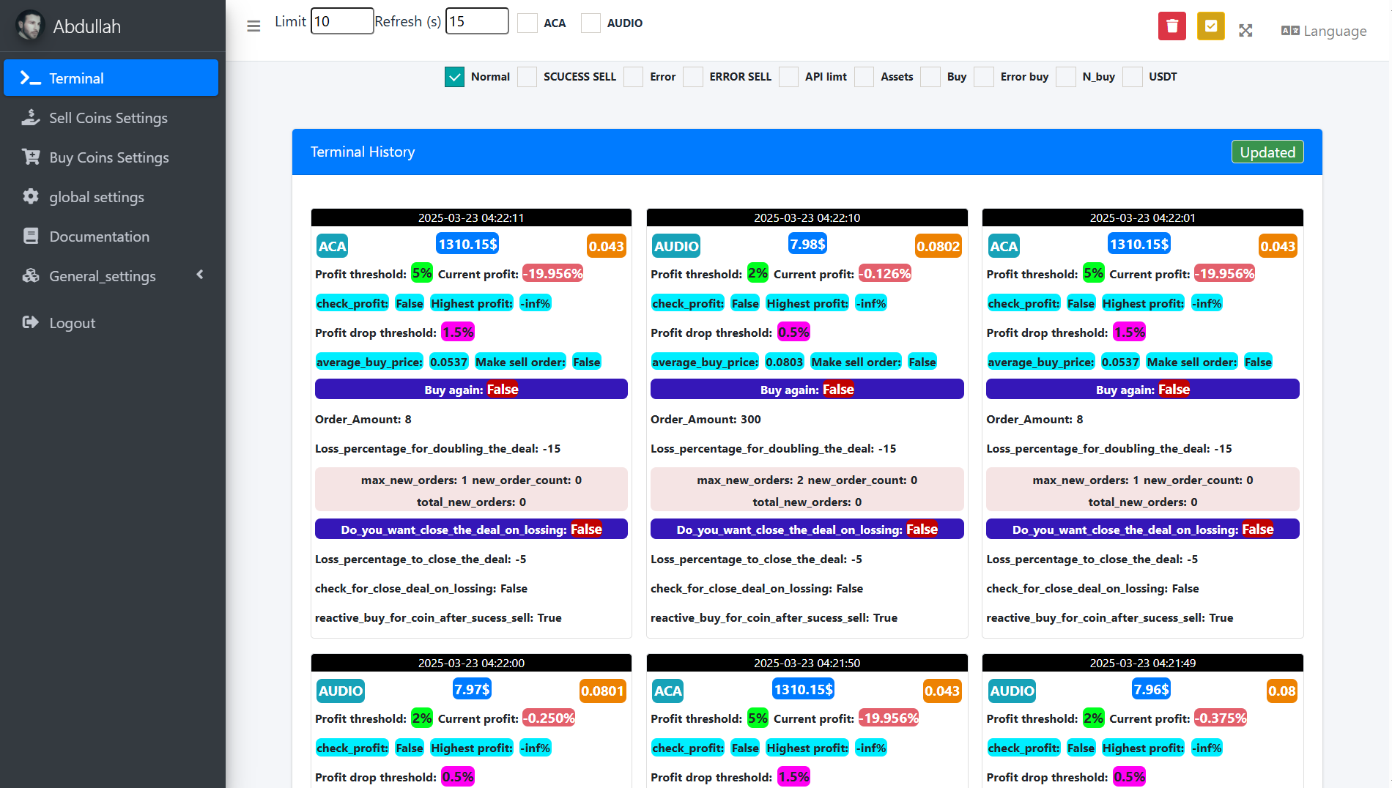This screenshot has height=788, width=1392.
Task: Click the Terminal History panel title
Action: tap(363, 152)
